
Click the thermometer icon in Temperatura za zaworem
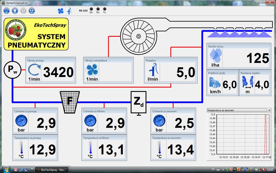[x=160, y=147]
